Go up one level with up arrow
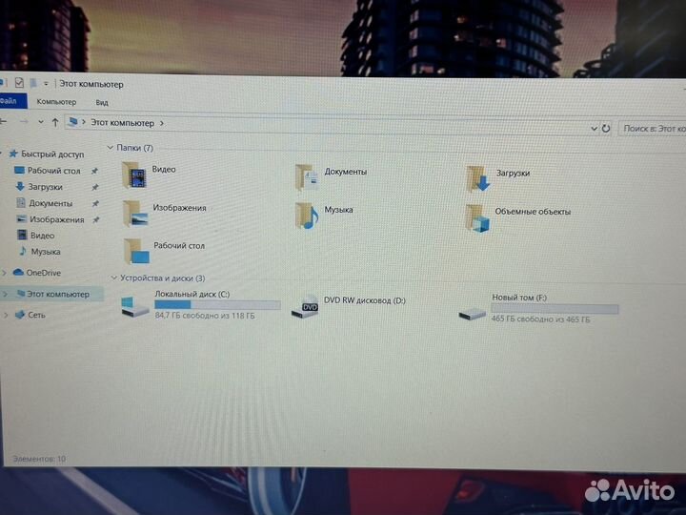The height and width of the screenshot is (515, 686). pyautogui.click(x=55, y=122)
